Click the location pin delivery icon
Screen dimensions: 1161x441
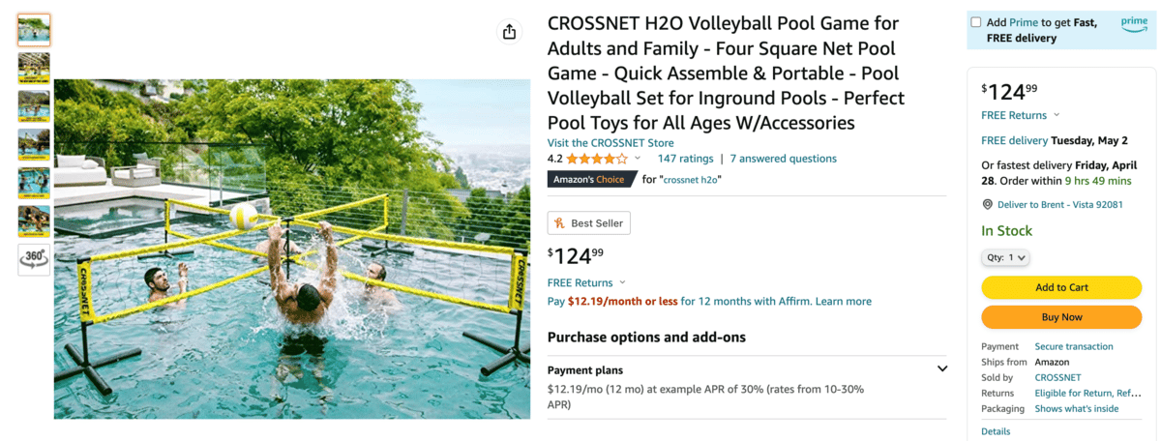point(988,205)
